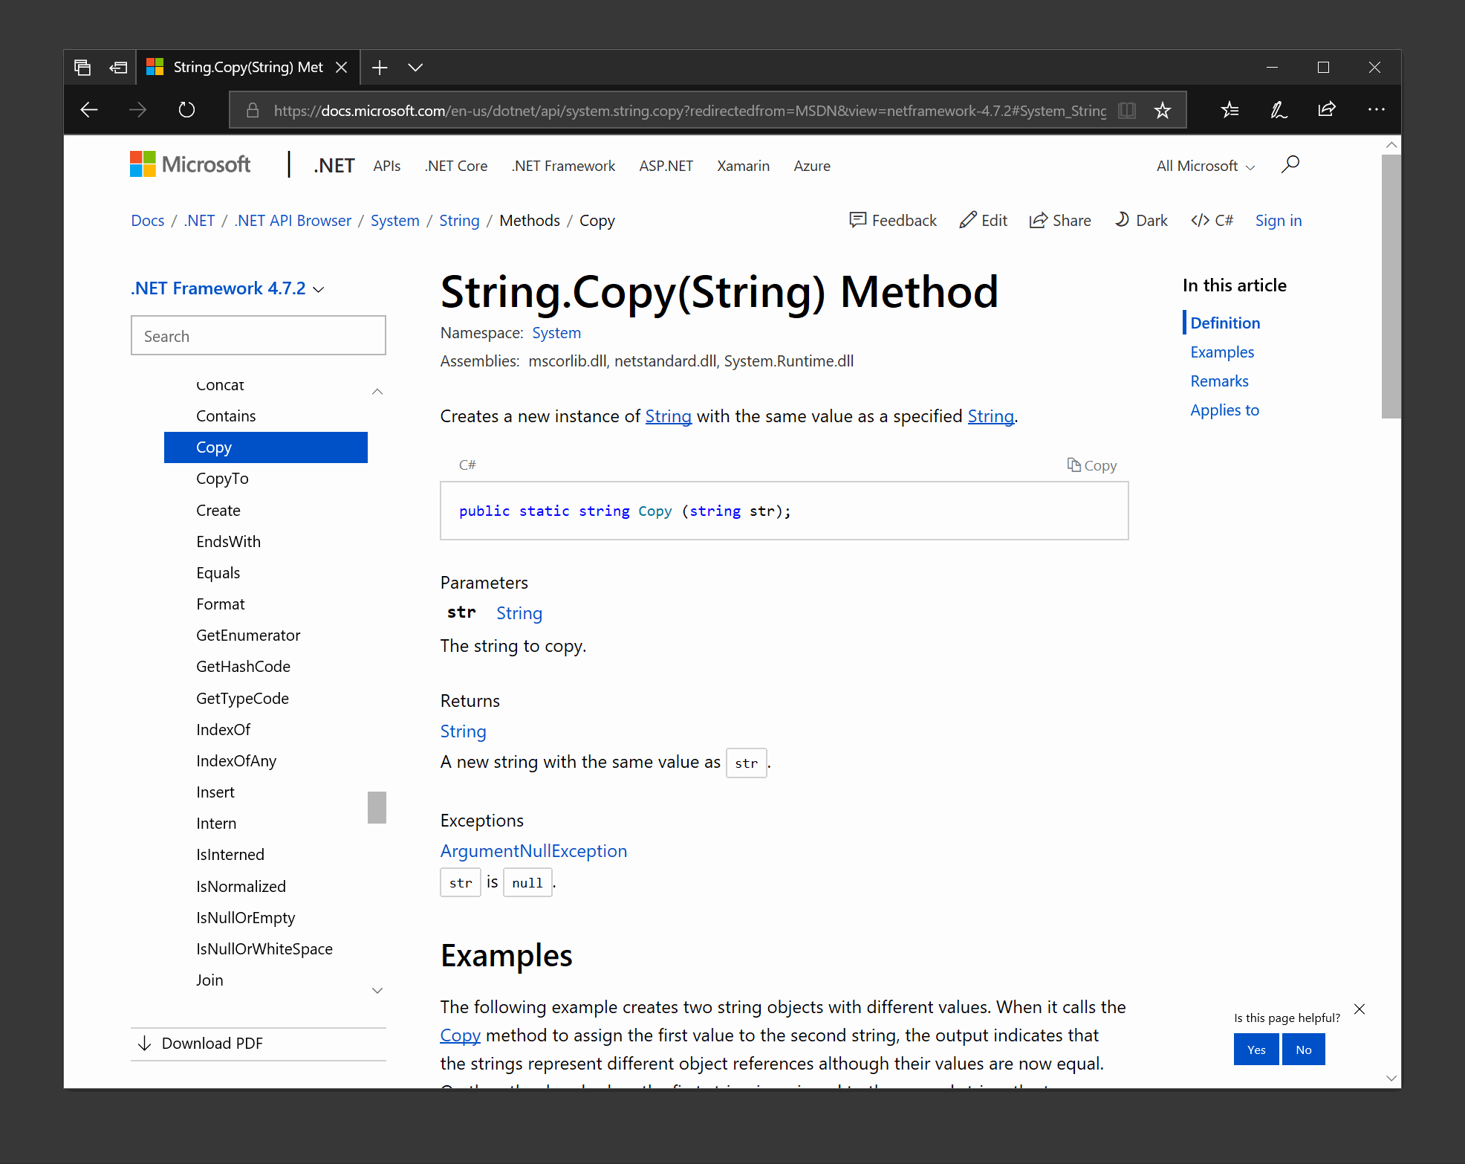This screenshot has width=1465, height=1164.
Task: Open the Share options
Action: (x=1040, y=220)
